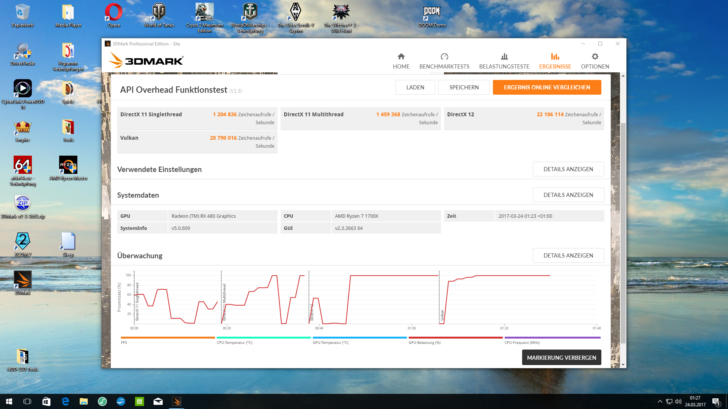Expand details for Systemdaten section

point(568,195)
